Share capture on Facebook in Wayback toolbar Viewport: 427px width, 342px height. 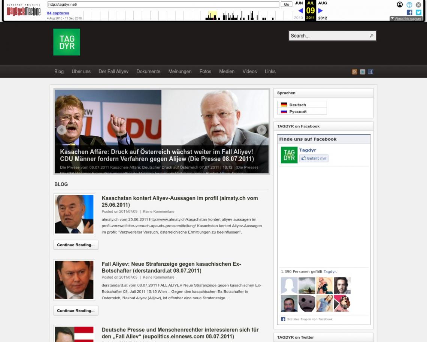(x=409, y=12)
